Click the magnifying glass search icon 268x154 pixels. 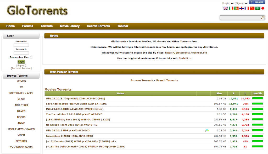click(262, 18)
